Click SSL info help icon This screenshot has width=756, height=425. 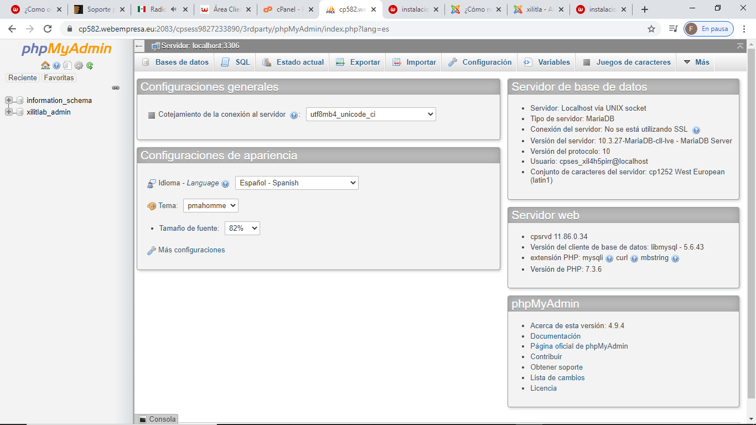[696, 130]
